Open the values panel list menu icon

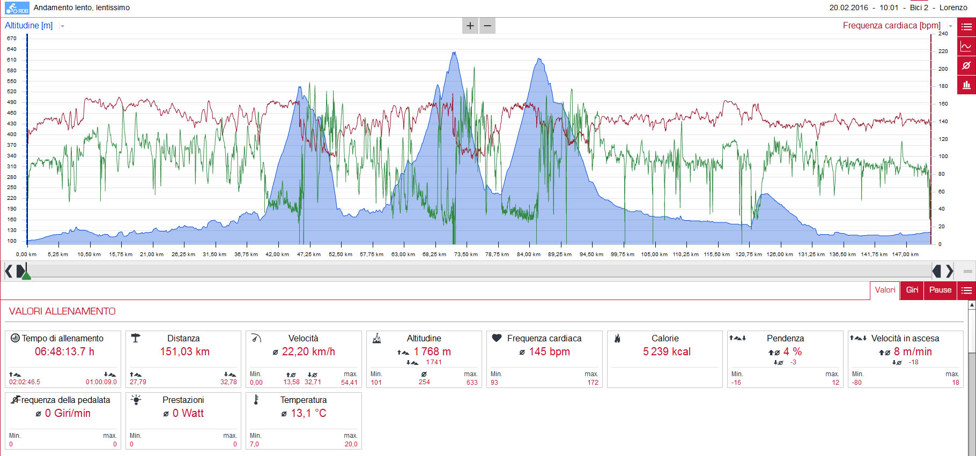[x=966, y=290]
